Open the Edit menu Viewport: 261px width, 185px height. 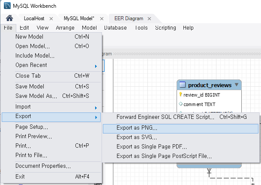(24, 27)
